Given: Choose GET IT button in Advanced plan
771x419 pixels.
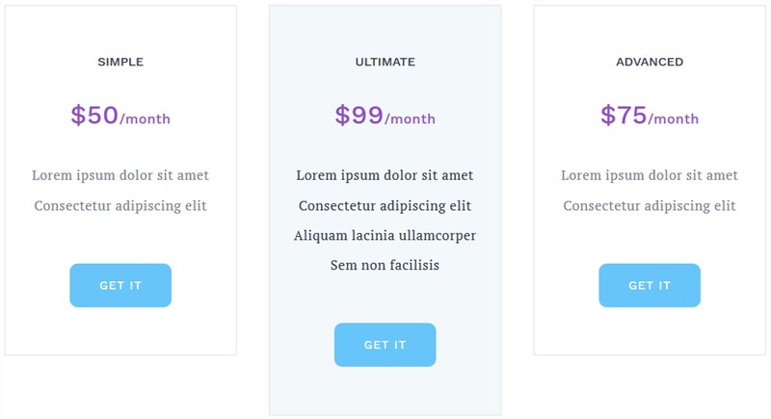Looking at the screenshot, I should pos(650,285).
